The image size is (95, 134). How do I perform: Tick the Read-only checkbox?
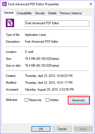pos(26,100)
